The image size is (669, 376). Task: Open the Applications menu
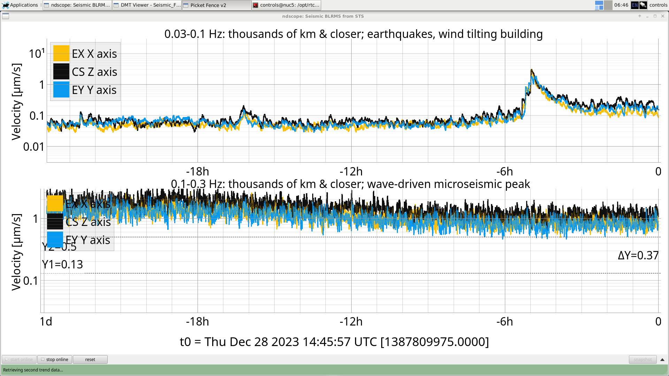(20, 5)
